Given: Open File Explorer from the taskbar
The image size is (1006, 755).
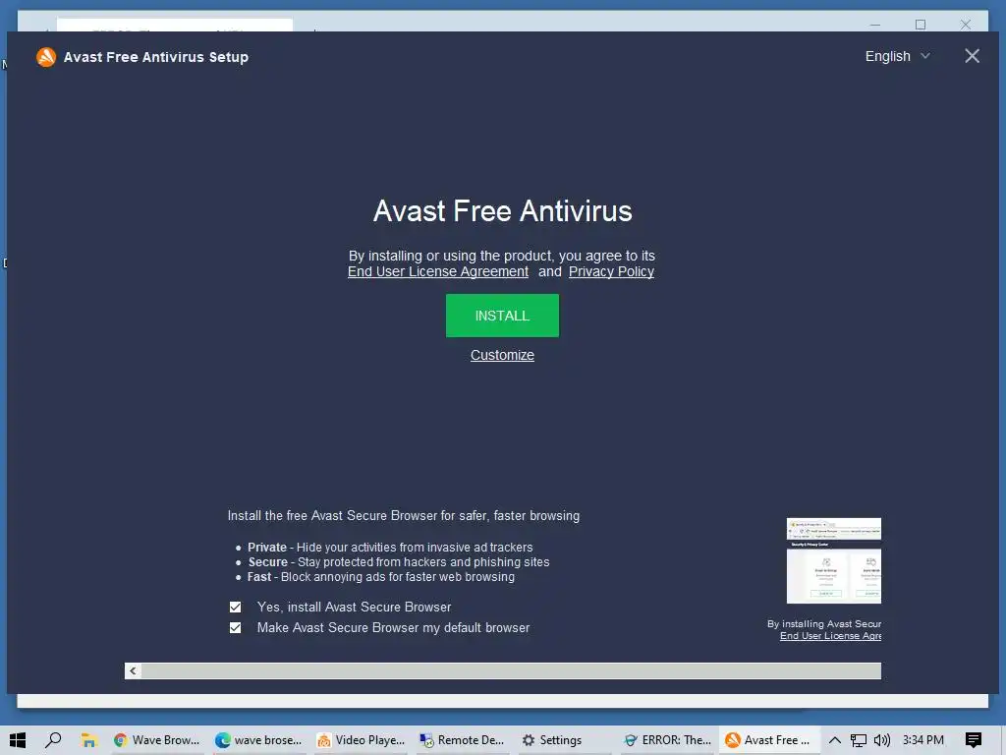Looking at the screenshot, I should 88,740.
